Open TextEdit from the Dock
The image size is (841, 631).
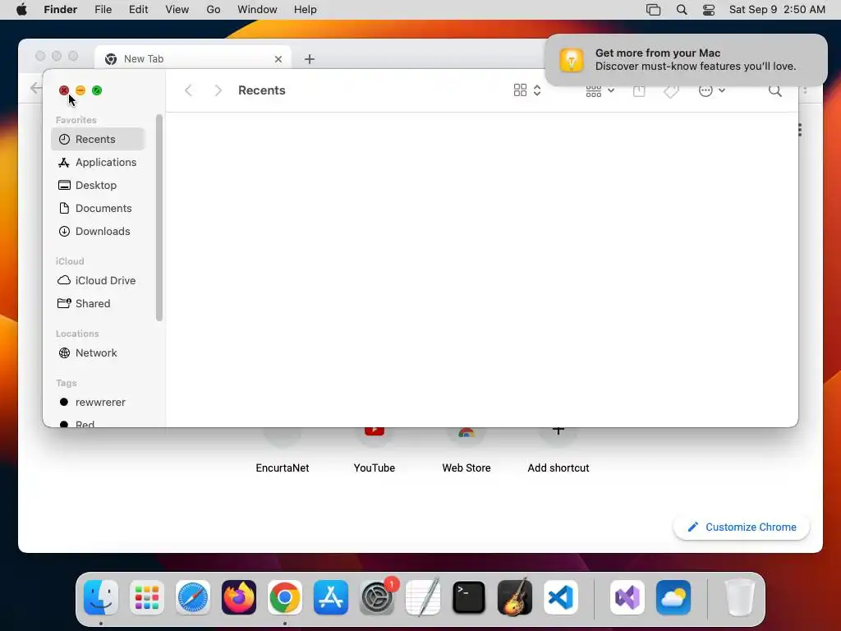click(423, 597)
